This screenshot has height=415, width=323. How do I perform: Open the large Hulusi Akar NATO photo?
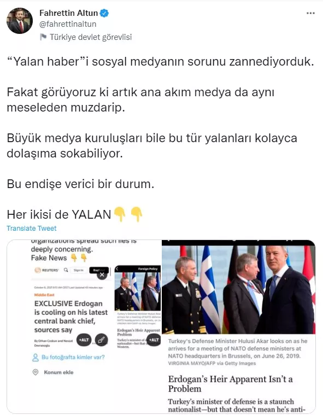239,287
